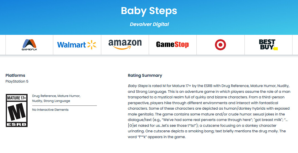Select the Amazon retailer logo
Viewport: 298px width, 153px height.
pos(125,44)
